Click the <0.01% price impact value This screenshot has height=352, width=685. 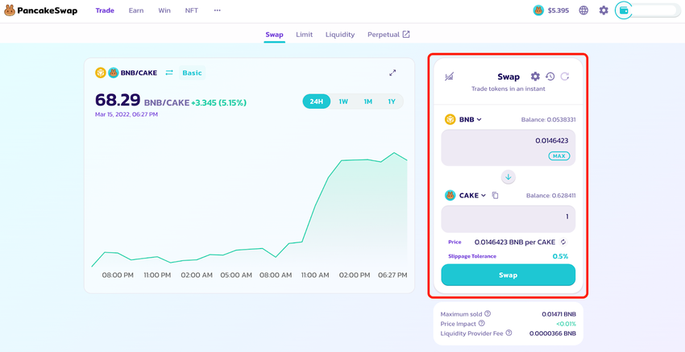[566, 324]
